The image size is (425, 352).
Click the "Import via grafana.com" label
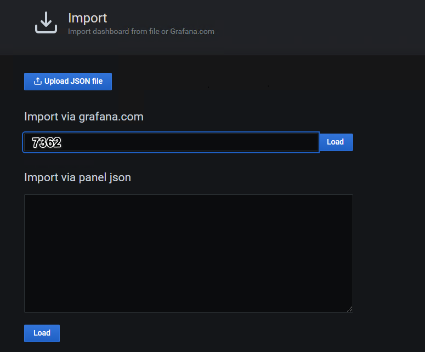(x=83, y=117)
